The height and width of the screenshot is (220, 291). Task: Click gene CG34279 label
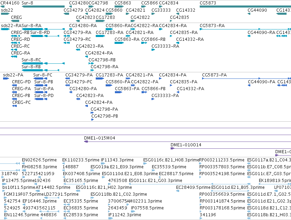73,10
